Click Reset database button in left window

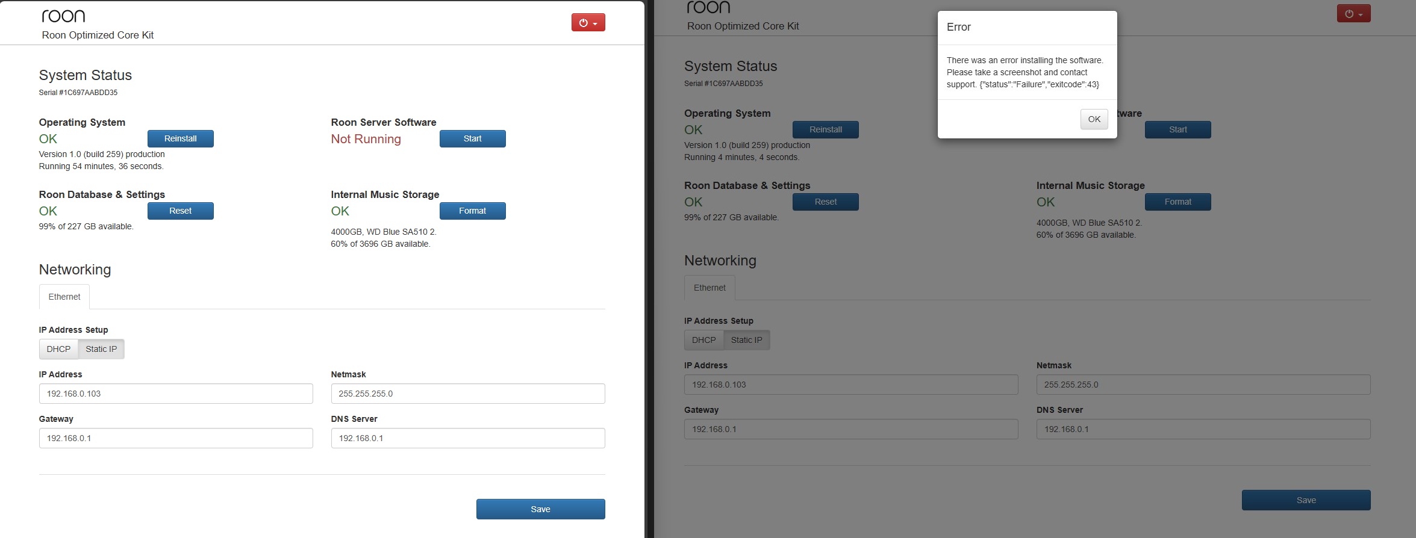[181, 211]
